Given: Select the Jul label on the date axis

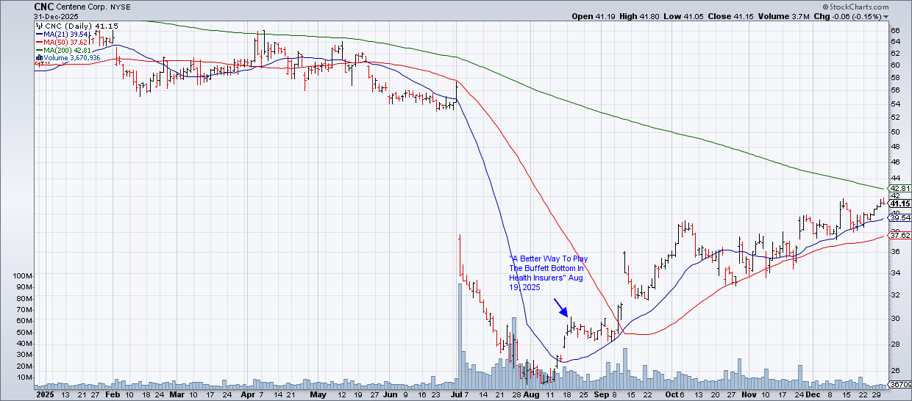Looking at the screenshot, I should (459, 394).
